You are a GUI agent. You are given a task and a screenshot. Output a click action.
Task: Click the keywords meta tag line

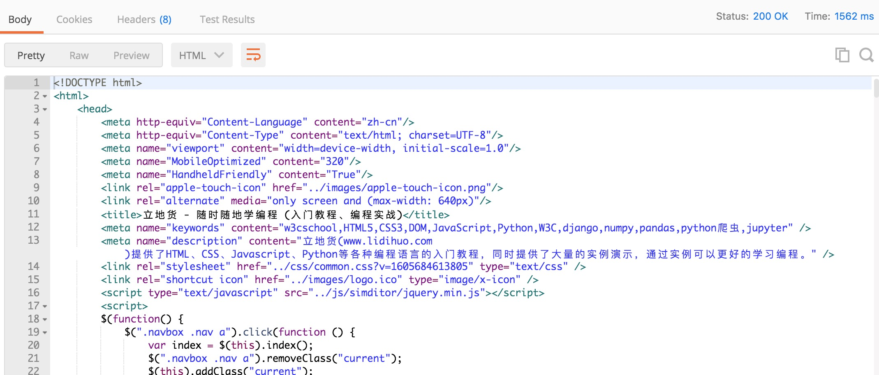coord(456,228)
